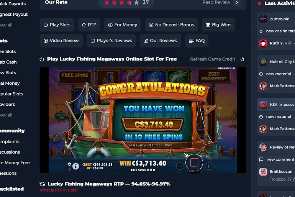Go to Video Review section
Screen dimensions: 295x197
[61, 41]
